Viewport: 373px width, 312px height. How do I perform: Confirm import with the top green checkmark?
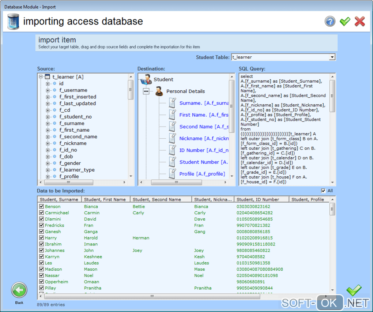[345, 22]
